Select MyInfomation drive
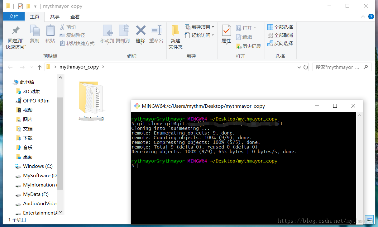The image size is (378, 227). (36, 185)
